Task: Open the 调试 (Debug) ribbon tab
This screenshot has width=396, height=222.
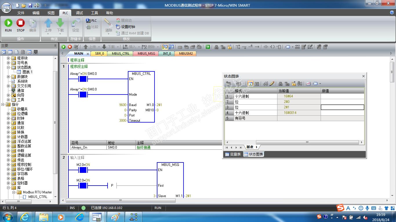Action: [x=79, y=13]
